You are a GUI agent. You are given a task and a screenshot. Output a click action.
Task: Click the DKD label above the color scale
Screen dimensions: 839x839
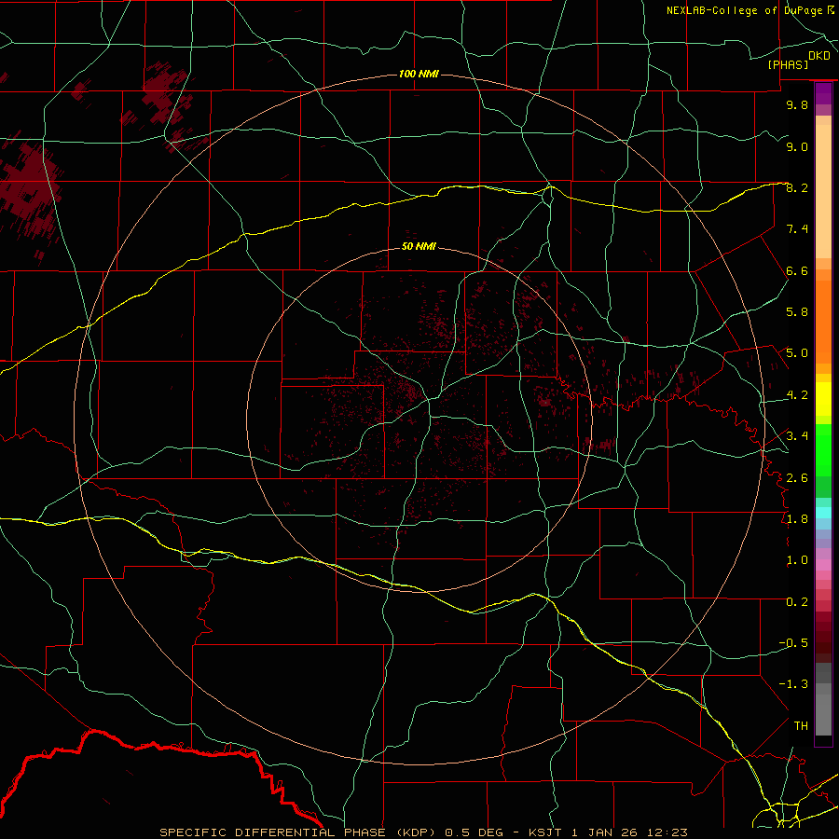819,56
